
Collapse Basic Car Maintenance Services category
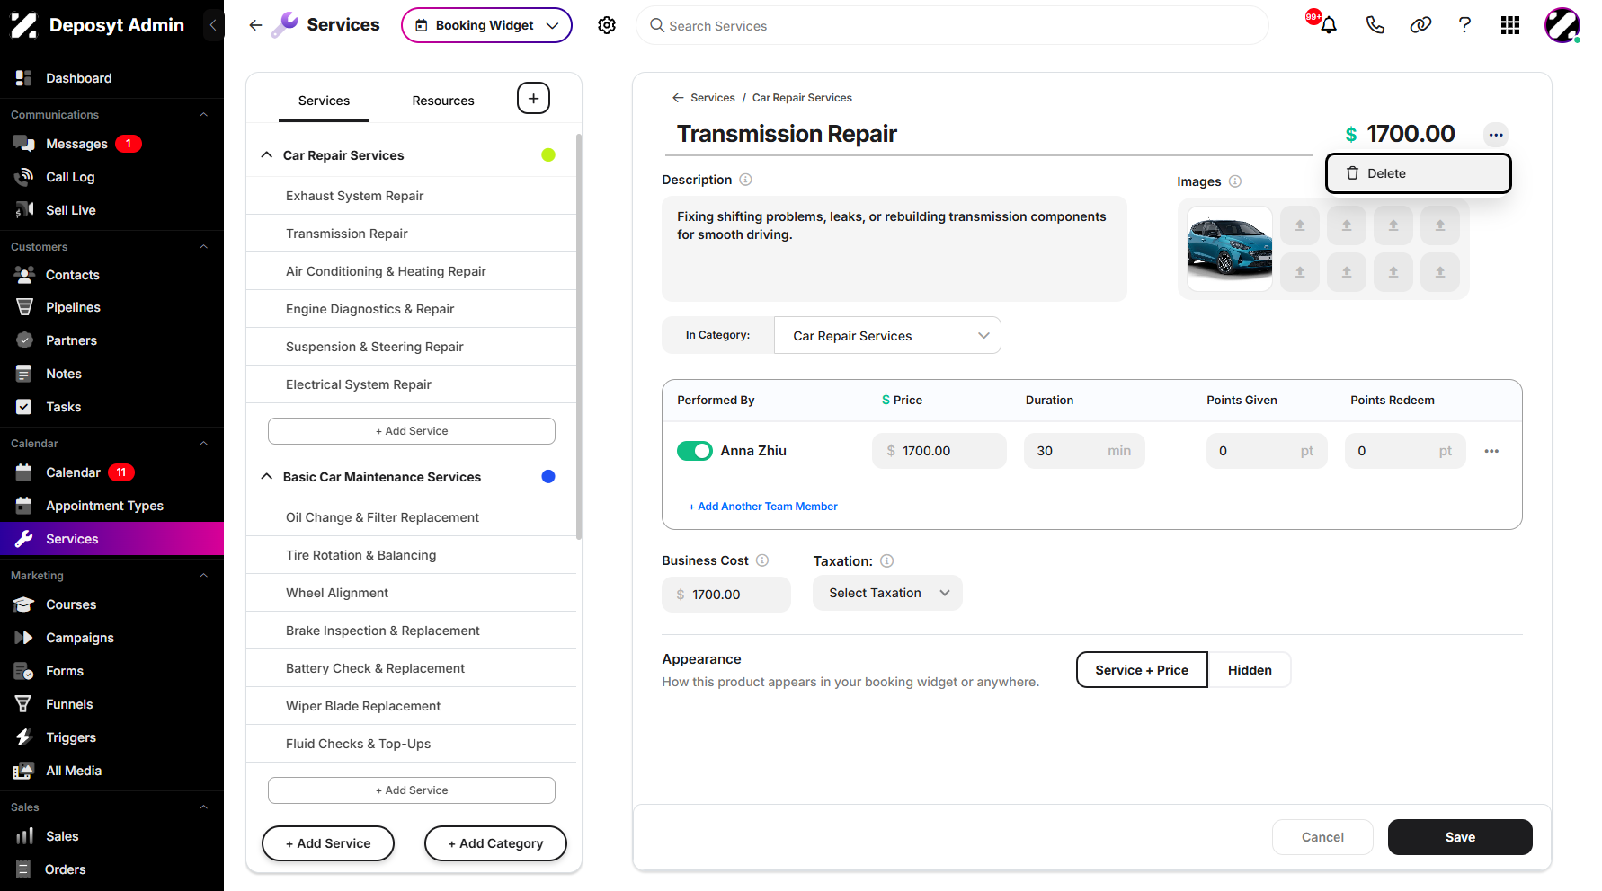click(x=266, y=477)
